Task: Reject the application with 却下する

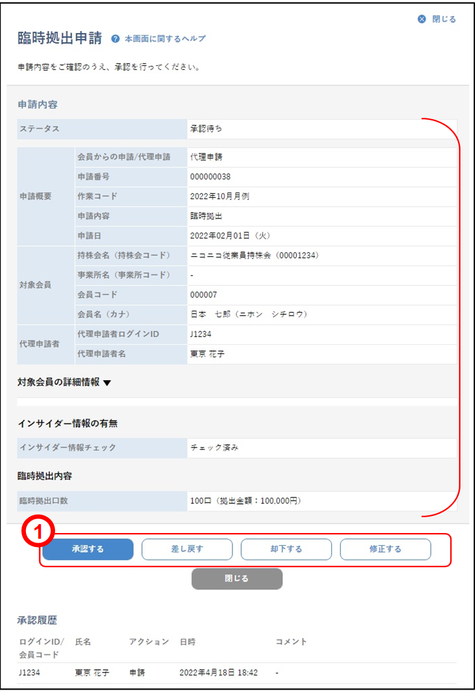Action: click(x=286, y=549)
